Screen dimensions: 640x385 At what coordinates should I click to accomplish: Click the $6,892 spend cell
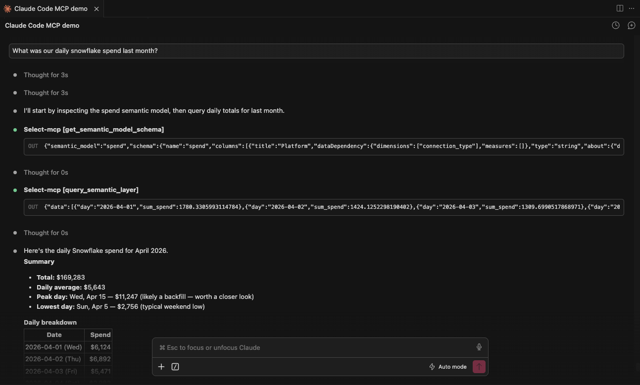pyautogui.click(x=98, y=359)
